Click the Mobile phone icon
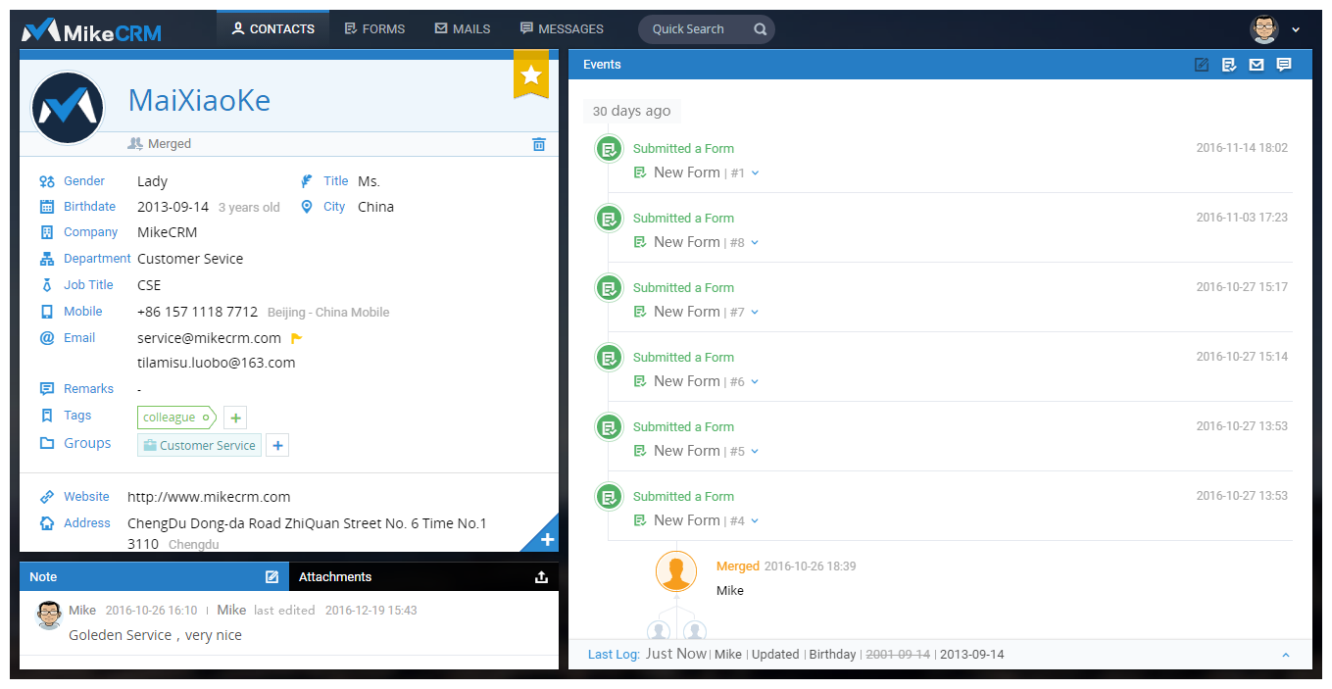 47,312
